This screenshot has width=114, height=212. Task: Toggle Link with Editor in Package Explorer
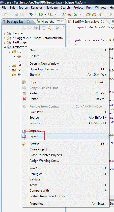click(x=49, y=28)
